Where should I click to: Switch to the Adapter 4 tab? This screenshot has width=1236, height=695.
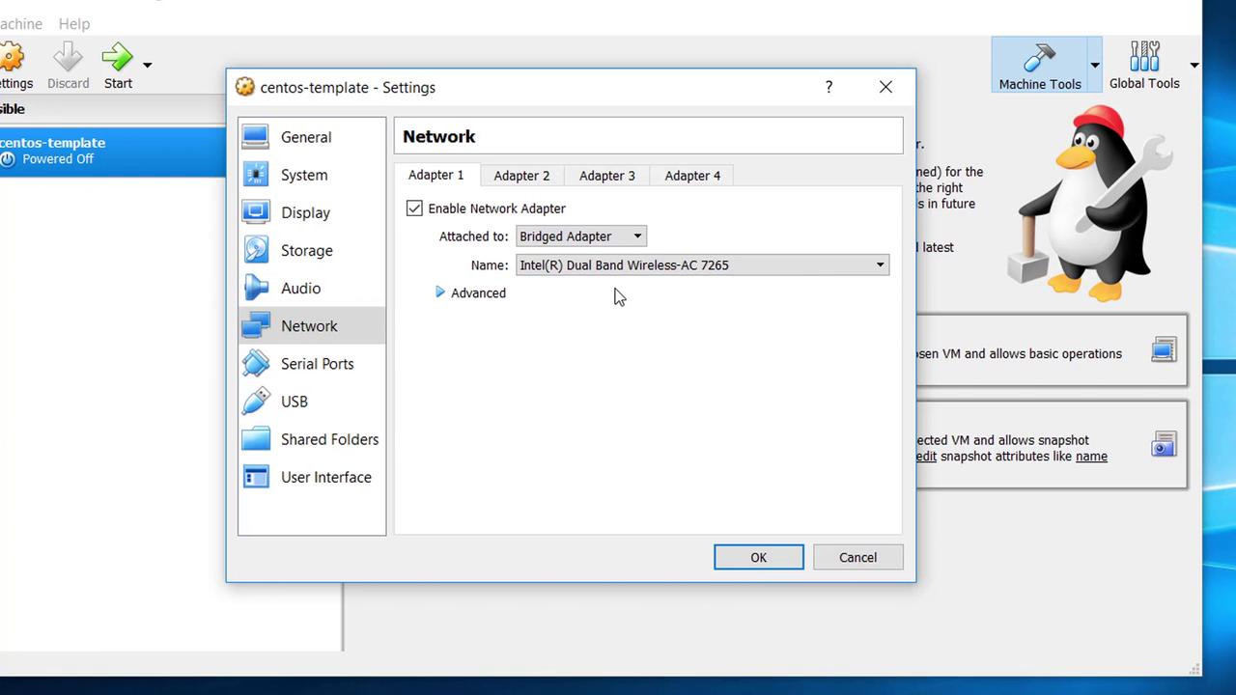692,176
